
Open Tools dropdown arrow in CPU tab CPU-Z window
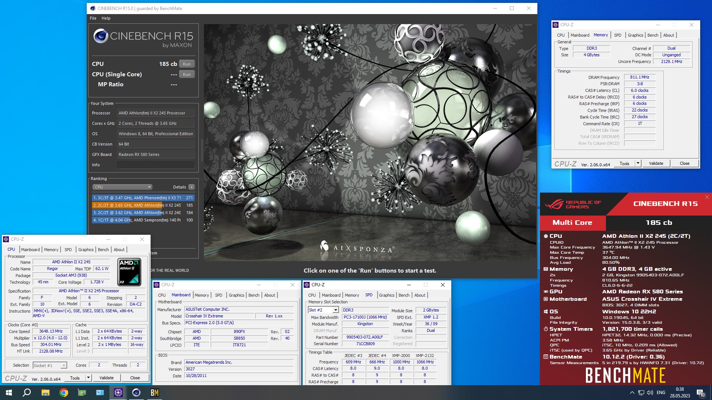(88, 378)
